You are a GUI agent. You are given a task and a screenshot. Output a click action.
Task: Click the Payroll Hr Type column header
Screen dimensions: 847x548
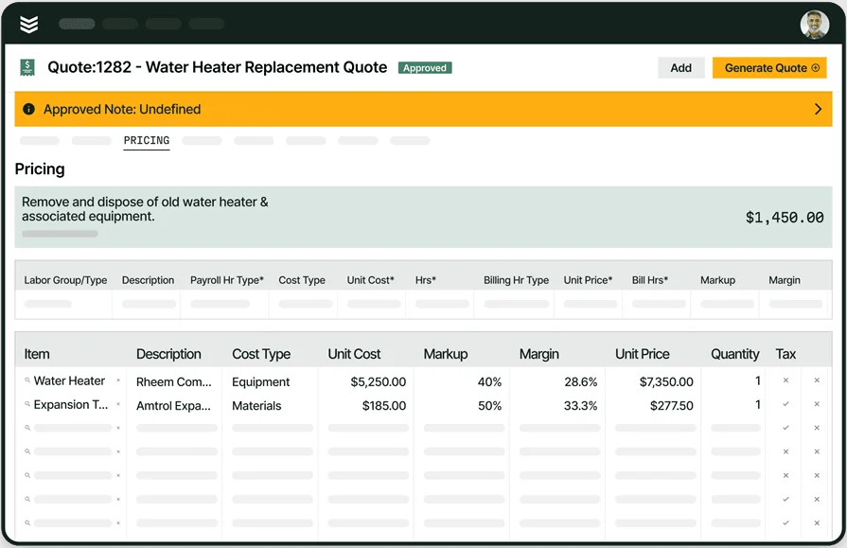tap(227, 280)
